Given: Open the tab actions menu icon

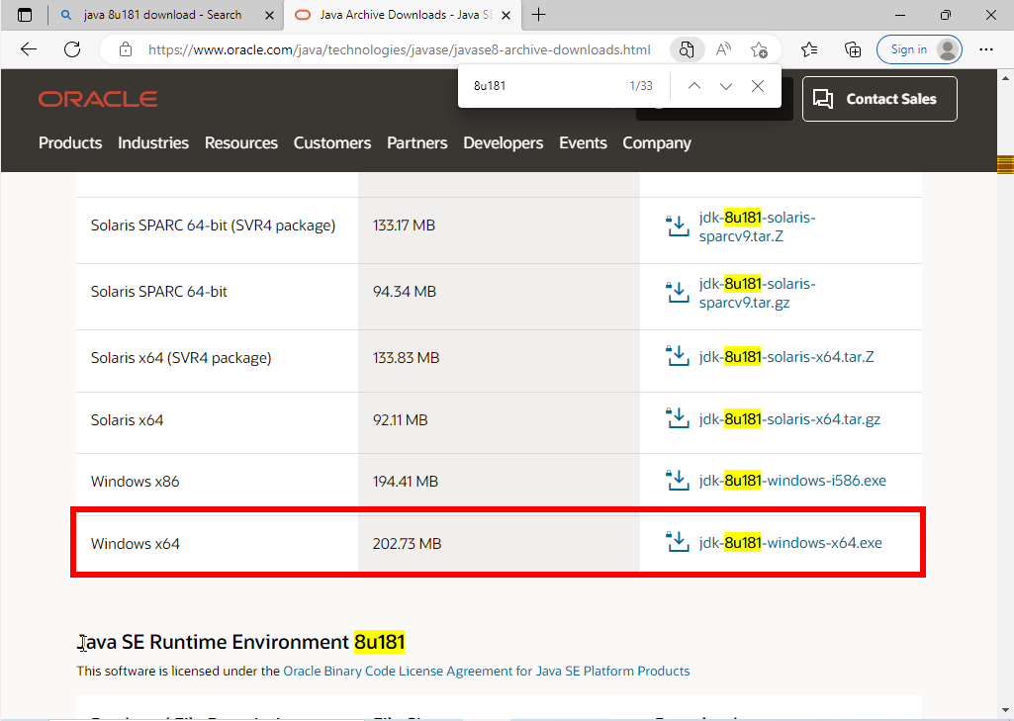Looking at the screenshot, I should 25,15.
